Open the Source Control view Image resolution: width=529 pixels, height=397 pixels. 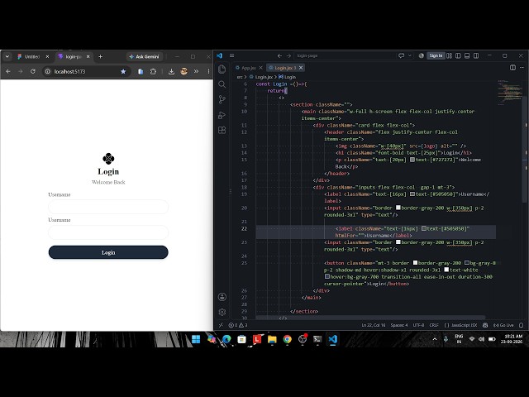click(222, 99)
